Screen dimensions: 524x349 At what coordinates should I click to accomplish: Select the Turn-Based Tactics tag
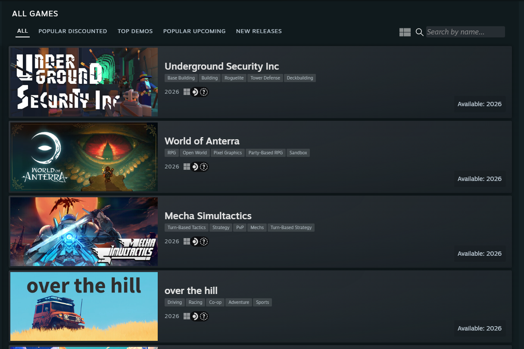[x=187, y=228]
